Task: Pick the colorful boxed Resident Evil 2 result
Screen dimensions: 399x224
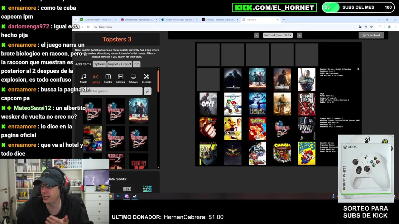Action: tap(93, 138)
